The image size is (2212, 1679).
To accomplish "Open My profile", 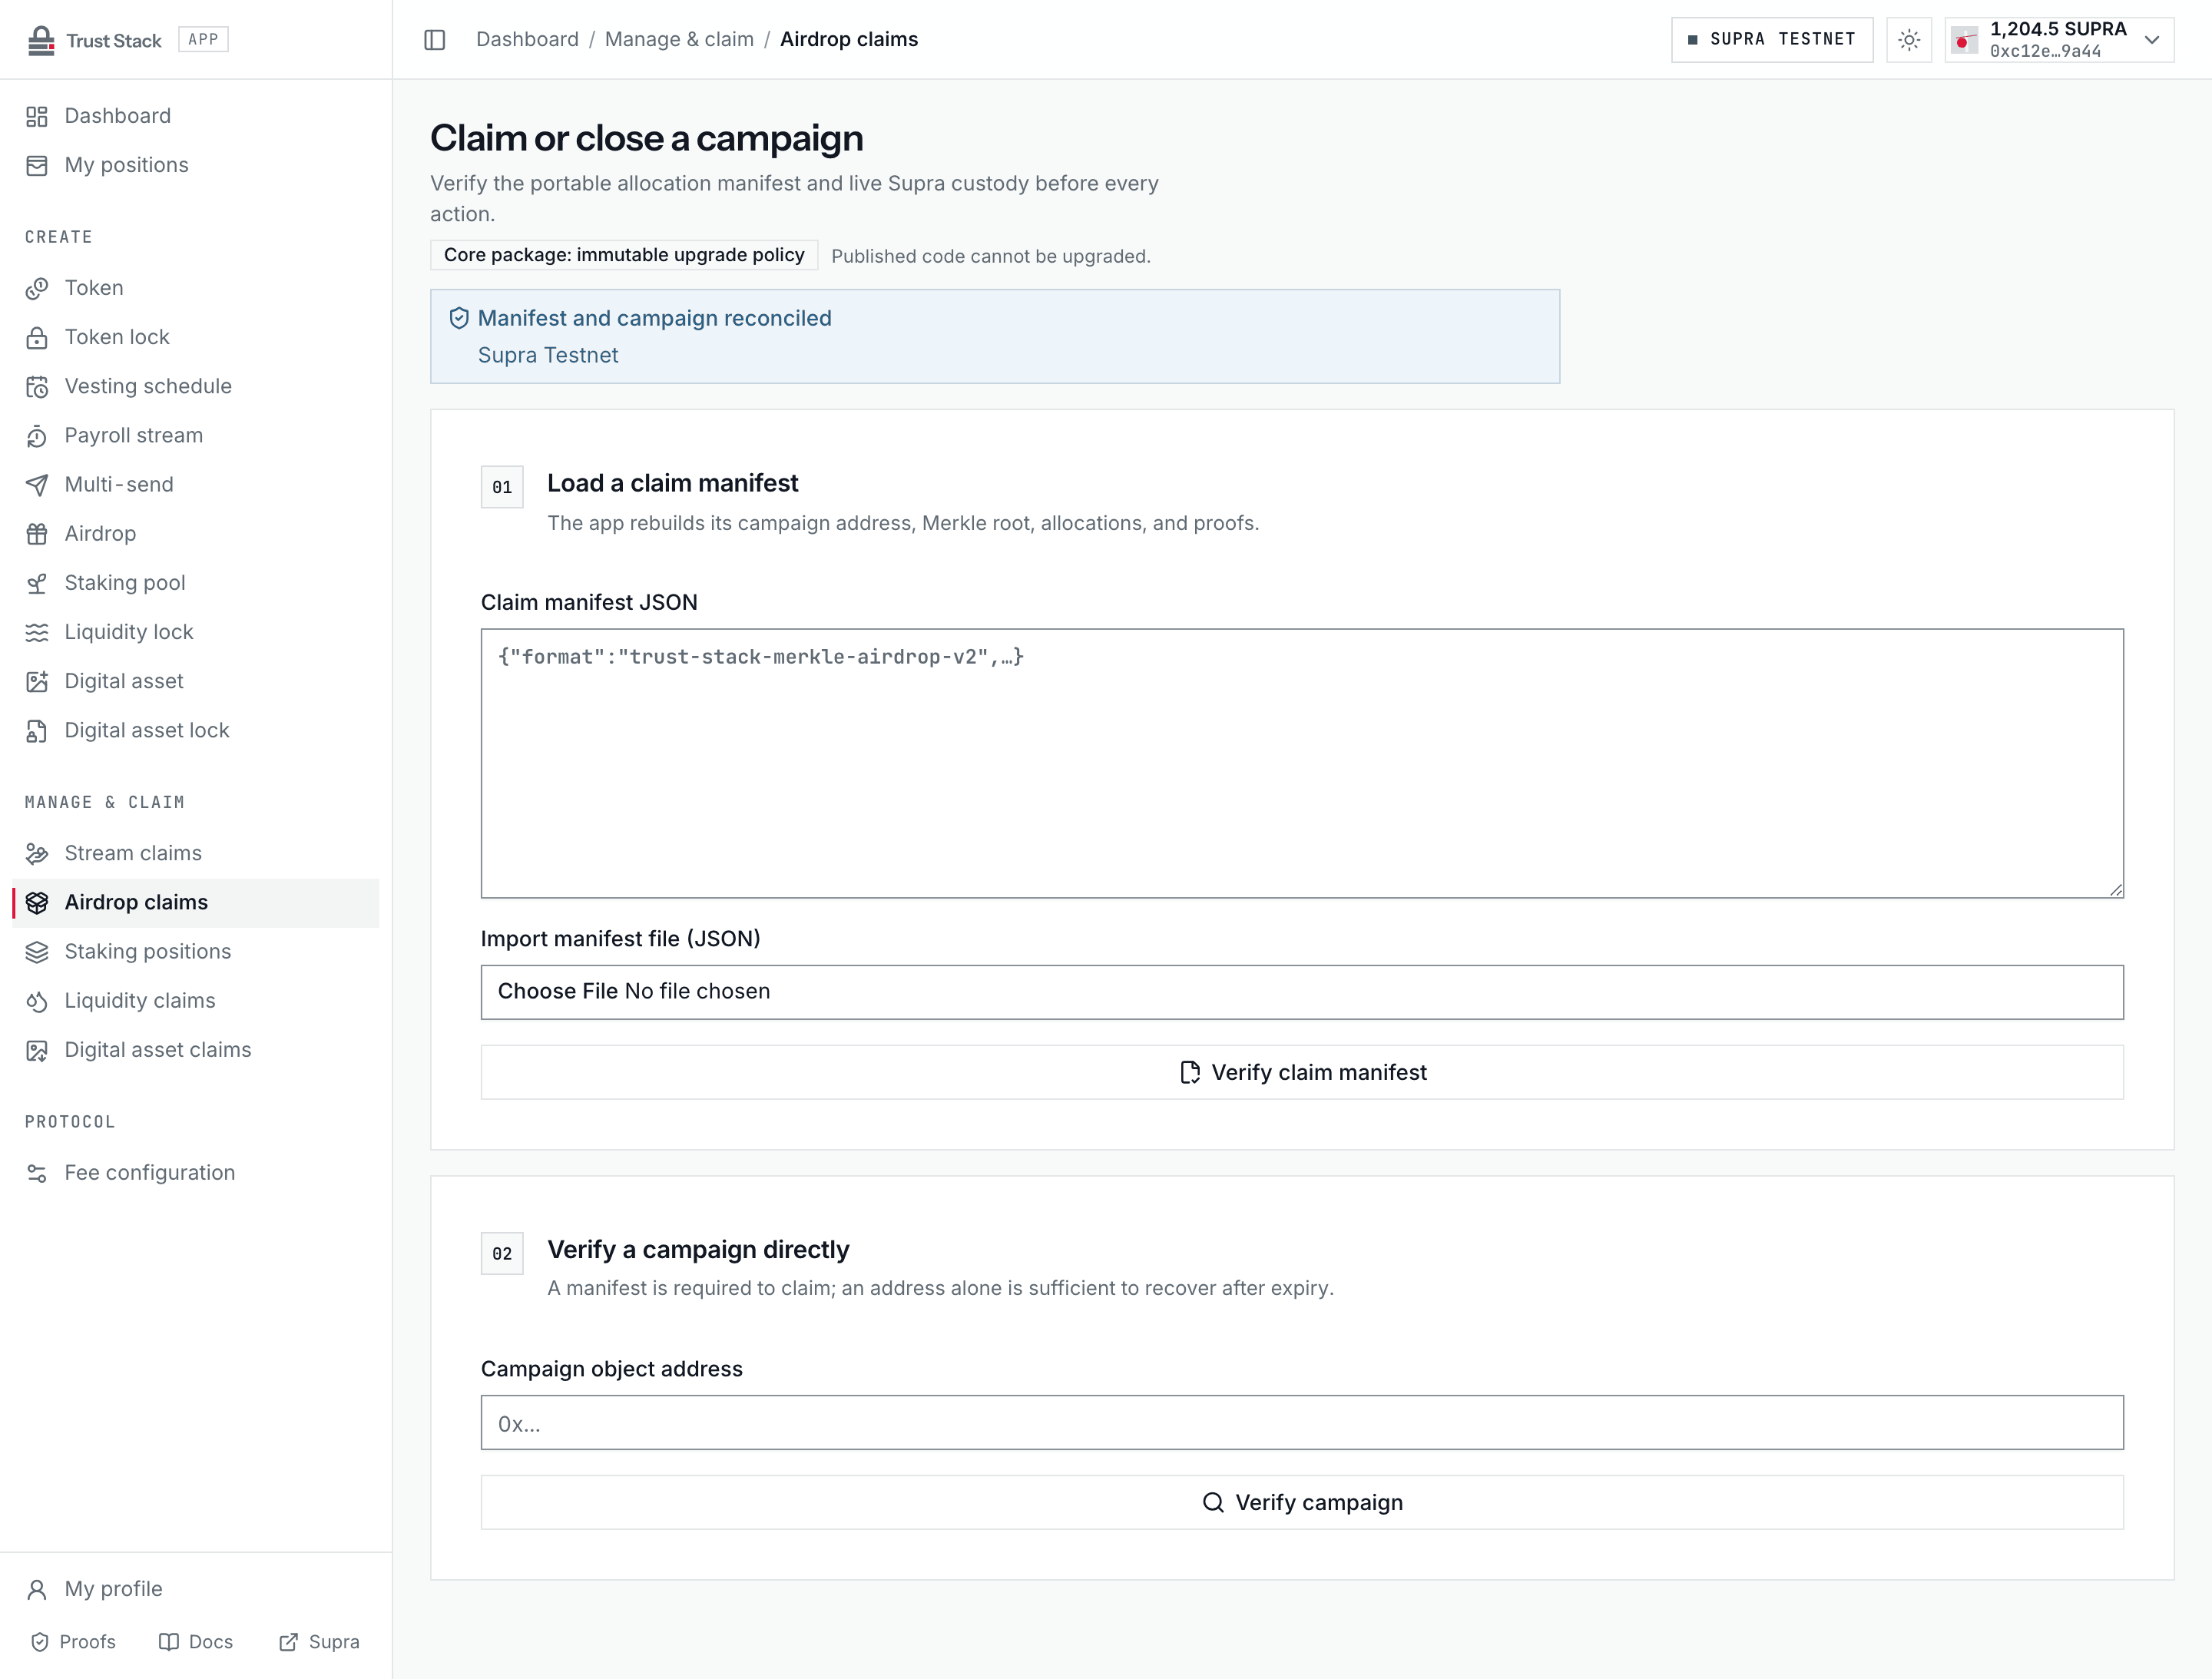I will (x=195, y=1589).
